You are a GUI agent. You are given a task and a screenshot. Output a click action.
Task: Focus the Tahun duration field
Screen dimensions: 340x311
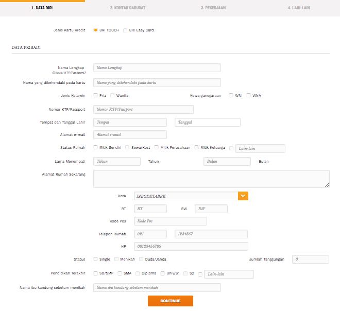coord(117,162)
